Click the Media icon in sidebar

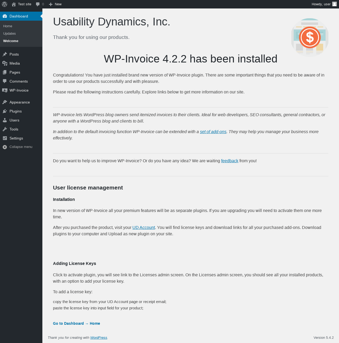click(x=5, y=63)
